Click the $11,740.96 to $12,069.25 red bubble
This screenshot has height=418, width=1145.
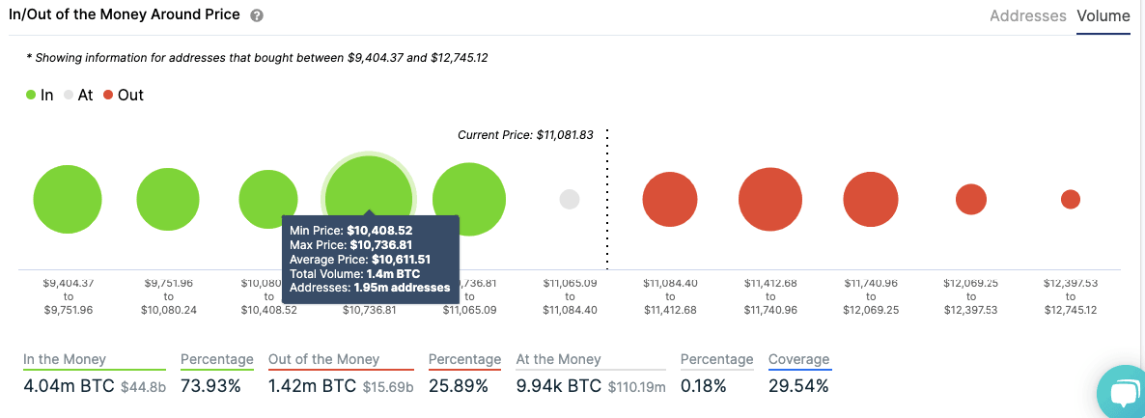[x=871, y=200]
